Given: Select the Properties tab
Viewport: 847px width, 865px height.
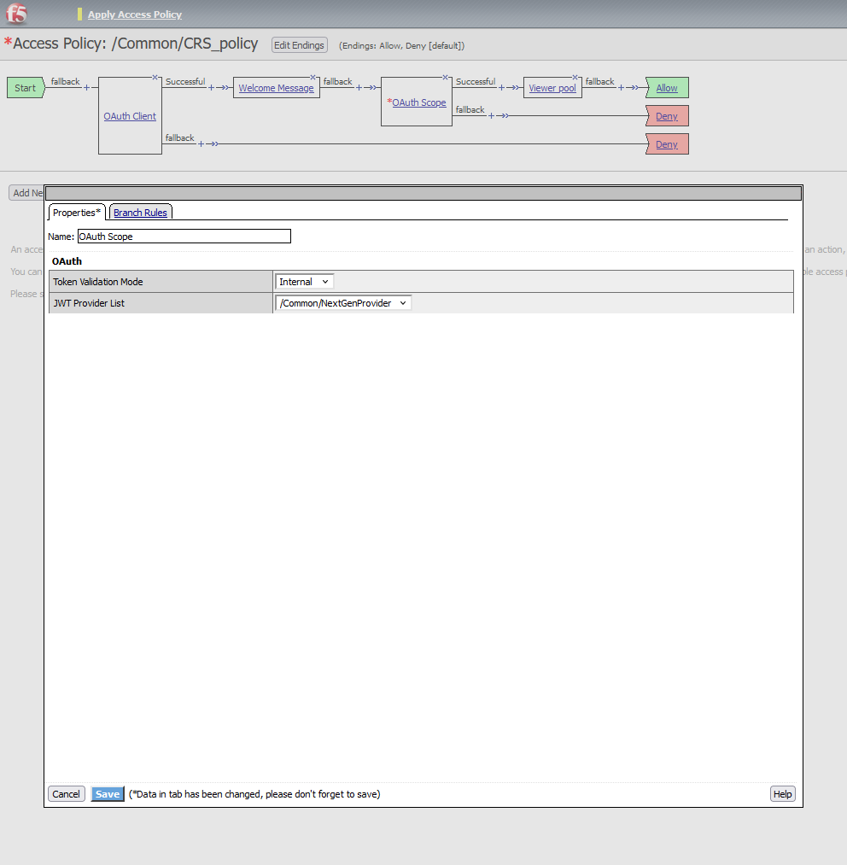Looking at the screenshot, I should pos(76,213).
